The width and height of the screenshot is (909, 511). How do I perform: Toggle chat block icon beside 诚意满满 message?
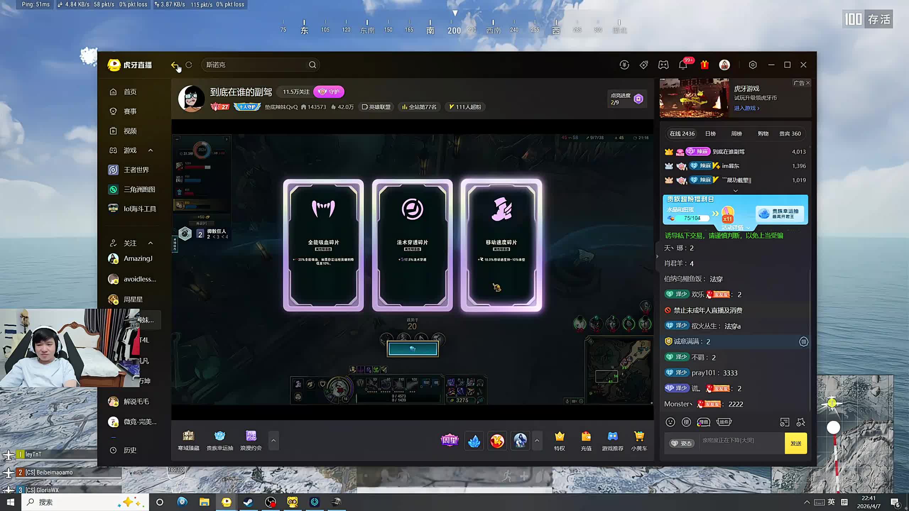pos(803,341)
